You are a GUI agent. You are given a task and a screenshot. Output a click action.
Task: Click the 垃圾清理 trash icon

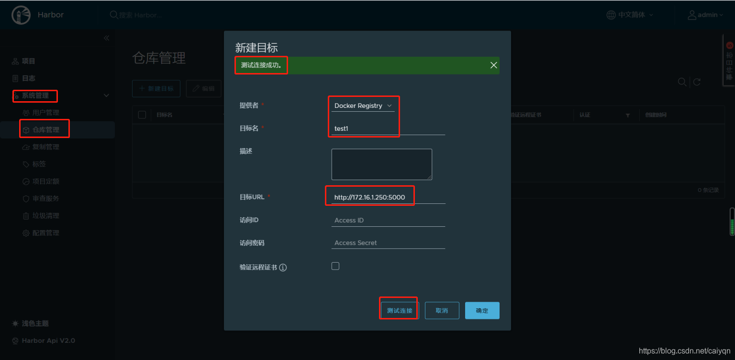(x=26, y=216)
